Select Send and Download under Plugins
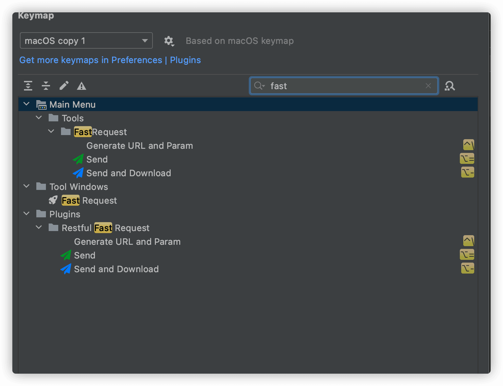This screenshot has width=503, height=386. coord(116,269)
